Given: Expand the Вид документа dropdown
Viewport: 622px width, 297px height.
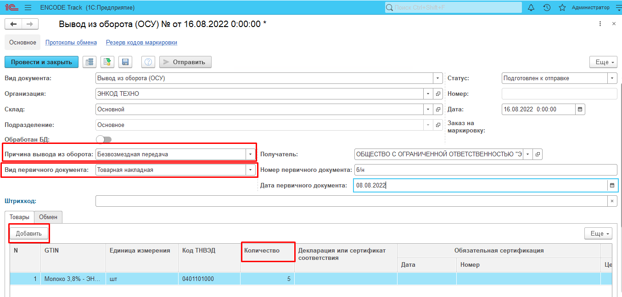Looking at the screenshot, I should coord(438,78).
